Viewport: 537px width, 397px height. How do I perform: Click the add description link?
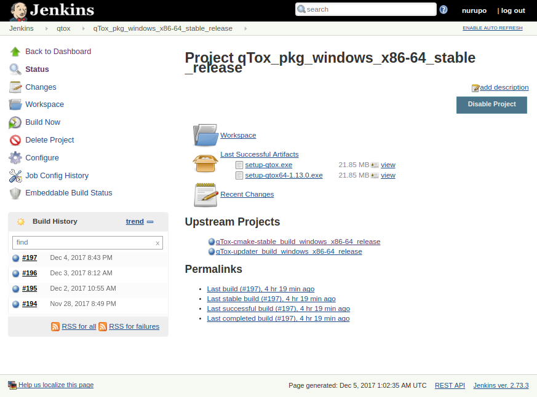(504, 87)
